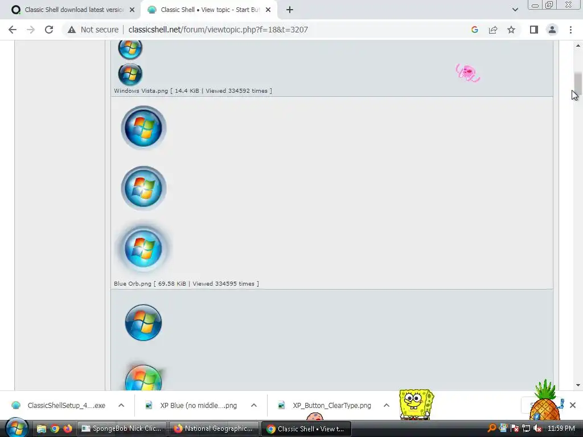This screenshot has height=437, width=583.
Task: Open the Chrome three-dot menu
Action: (570, 30)
